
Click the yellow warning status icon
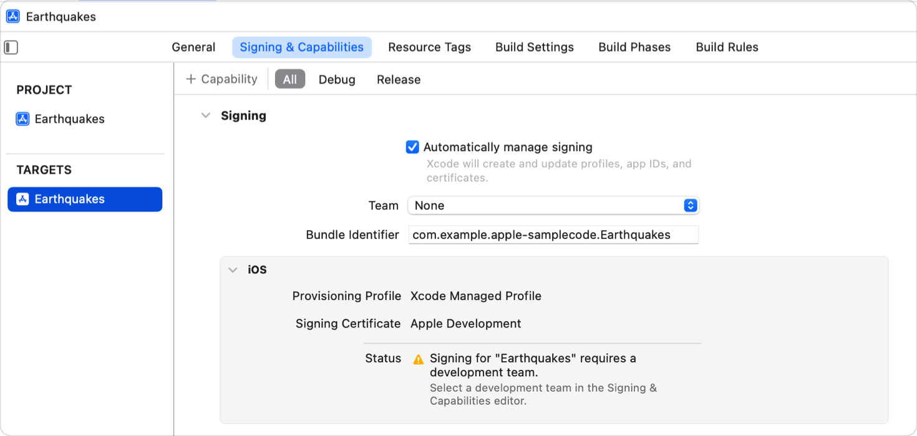coord(419,359)
